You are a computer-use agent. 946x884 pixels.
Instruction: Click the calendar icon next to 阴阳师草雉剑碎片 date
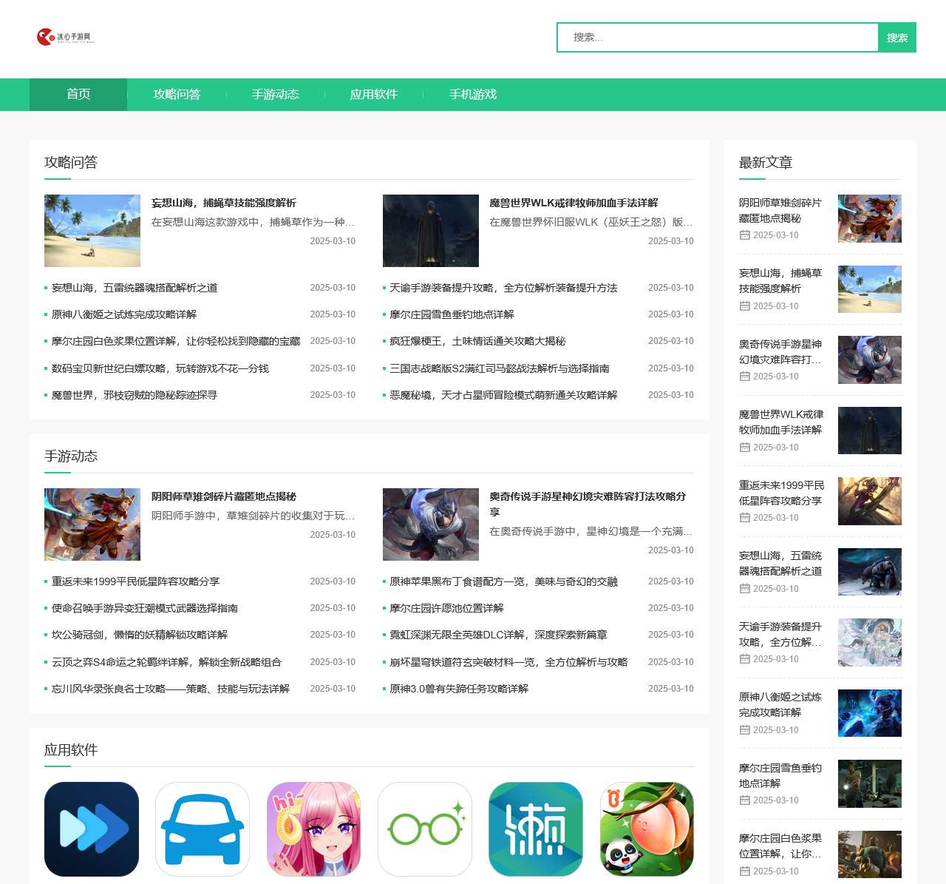click(x=743, y=235)
